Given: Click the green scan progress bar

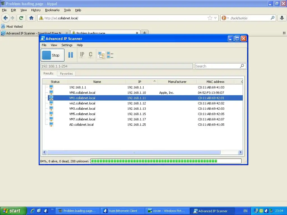Looking at the screenshot, I should click(166, 161).
